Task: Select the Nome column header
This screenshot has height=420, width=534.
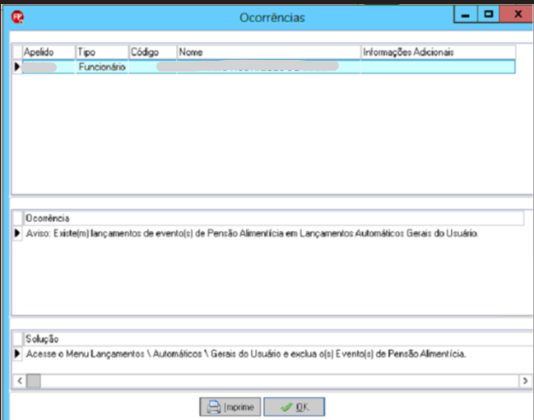Action: coord(269,52)
